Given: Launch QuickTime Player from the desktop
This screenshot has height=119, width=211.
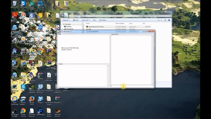Looking at the screenshot, I should tap(40, 5).
